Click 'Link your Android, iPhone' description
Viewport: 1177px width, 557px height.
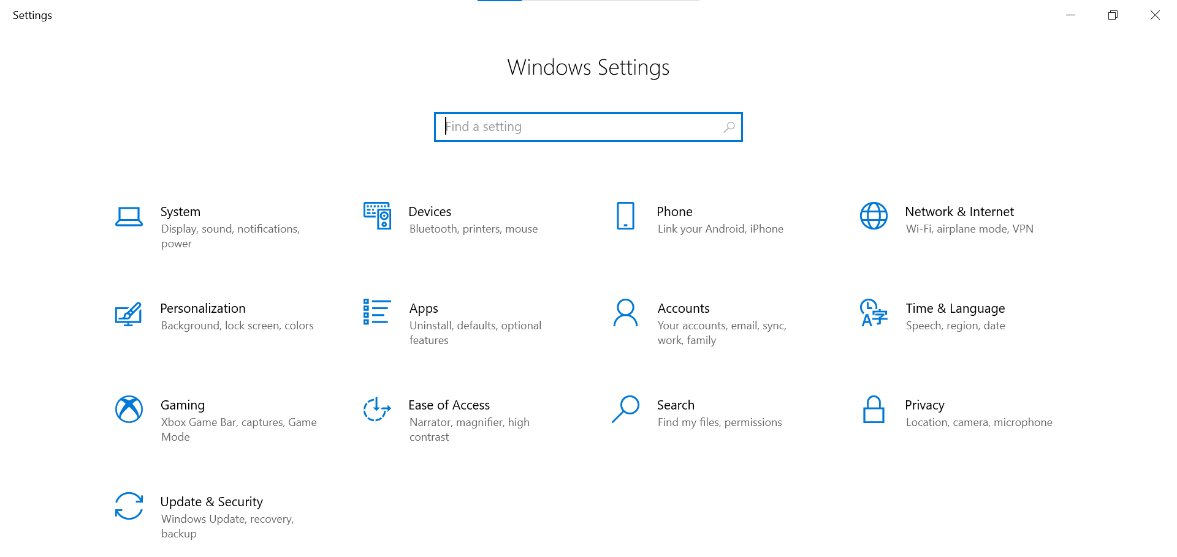[720, 229]
